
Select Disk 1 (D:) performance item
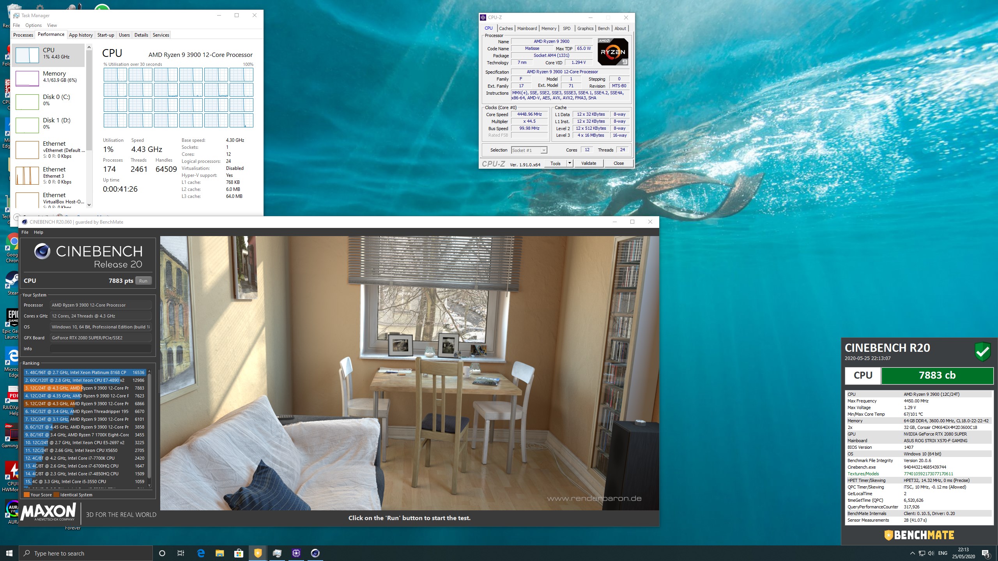pos(48,125)
